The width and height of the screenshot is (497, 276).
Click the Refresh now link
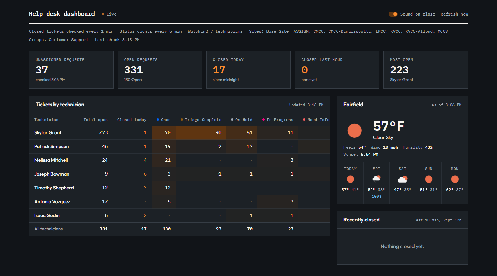[x=454, y=14]
